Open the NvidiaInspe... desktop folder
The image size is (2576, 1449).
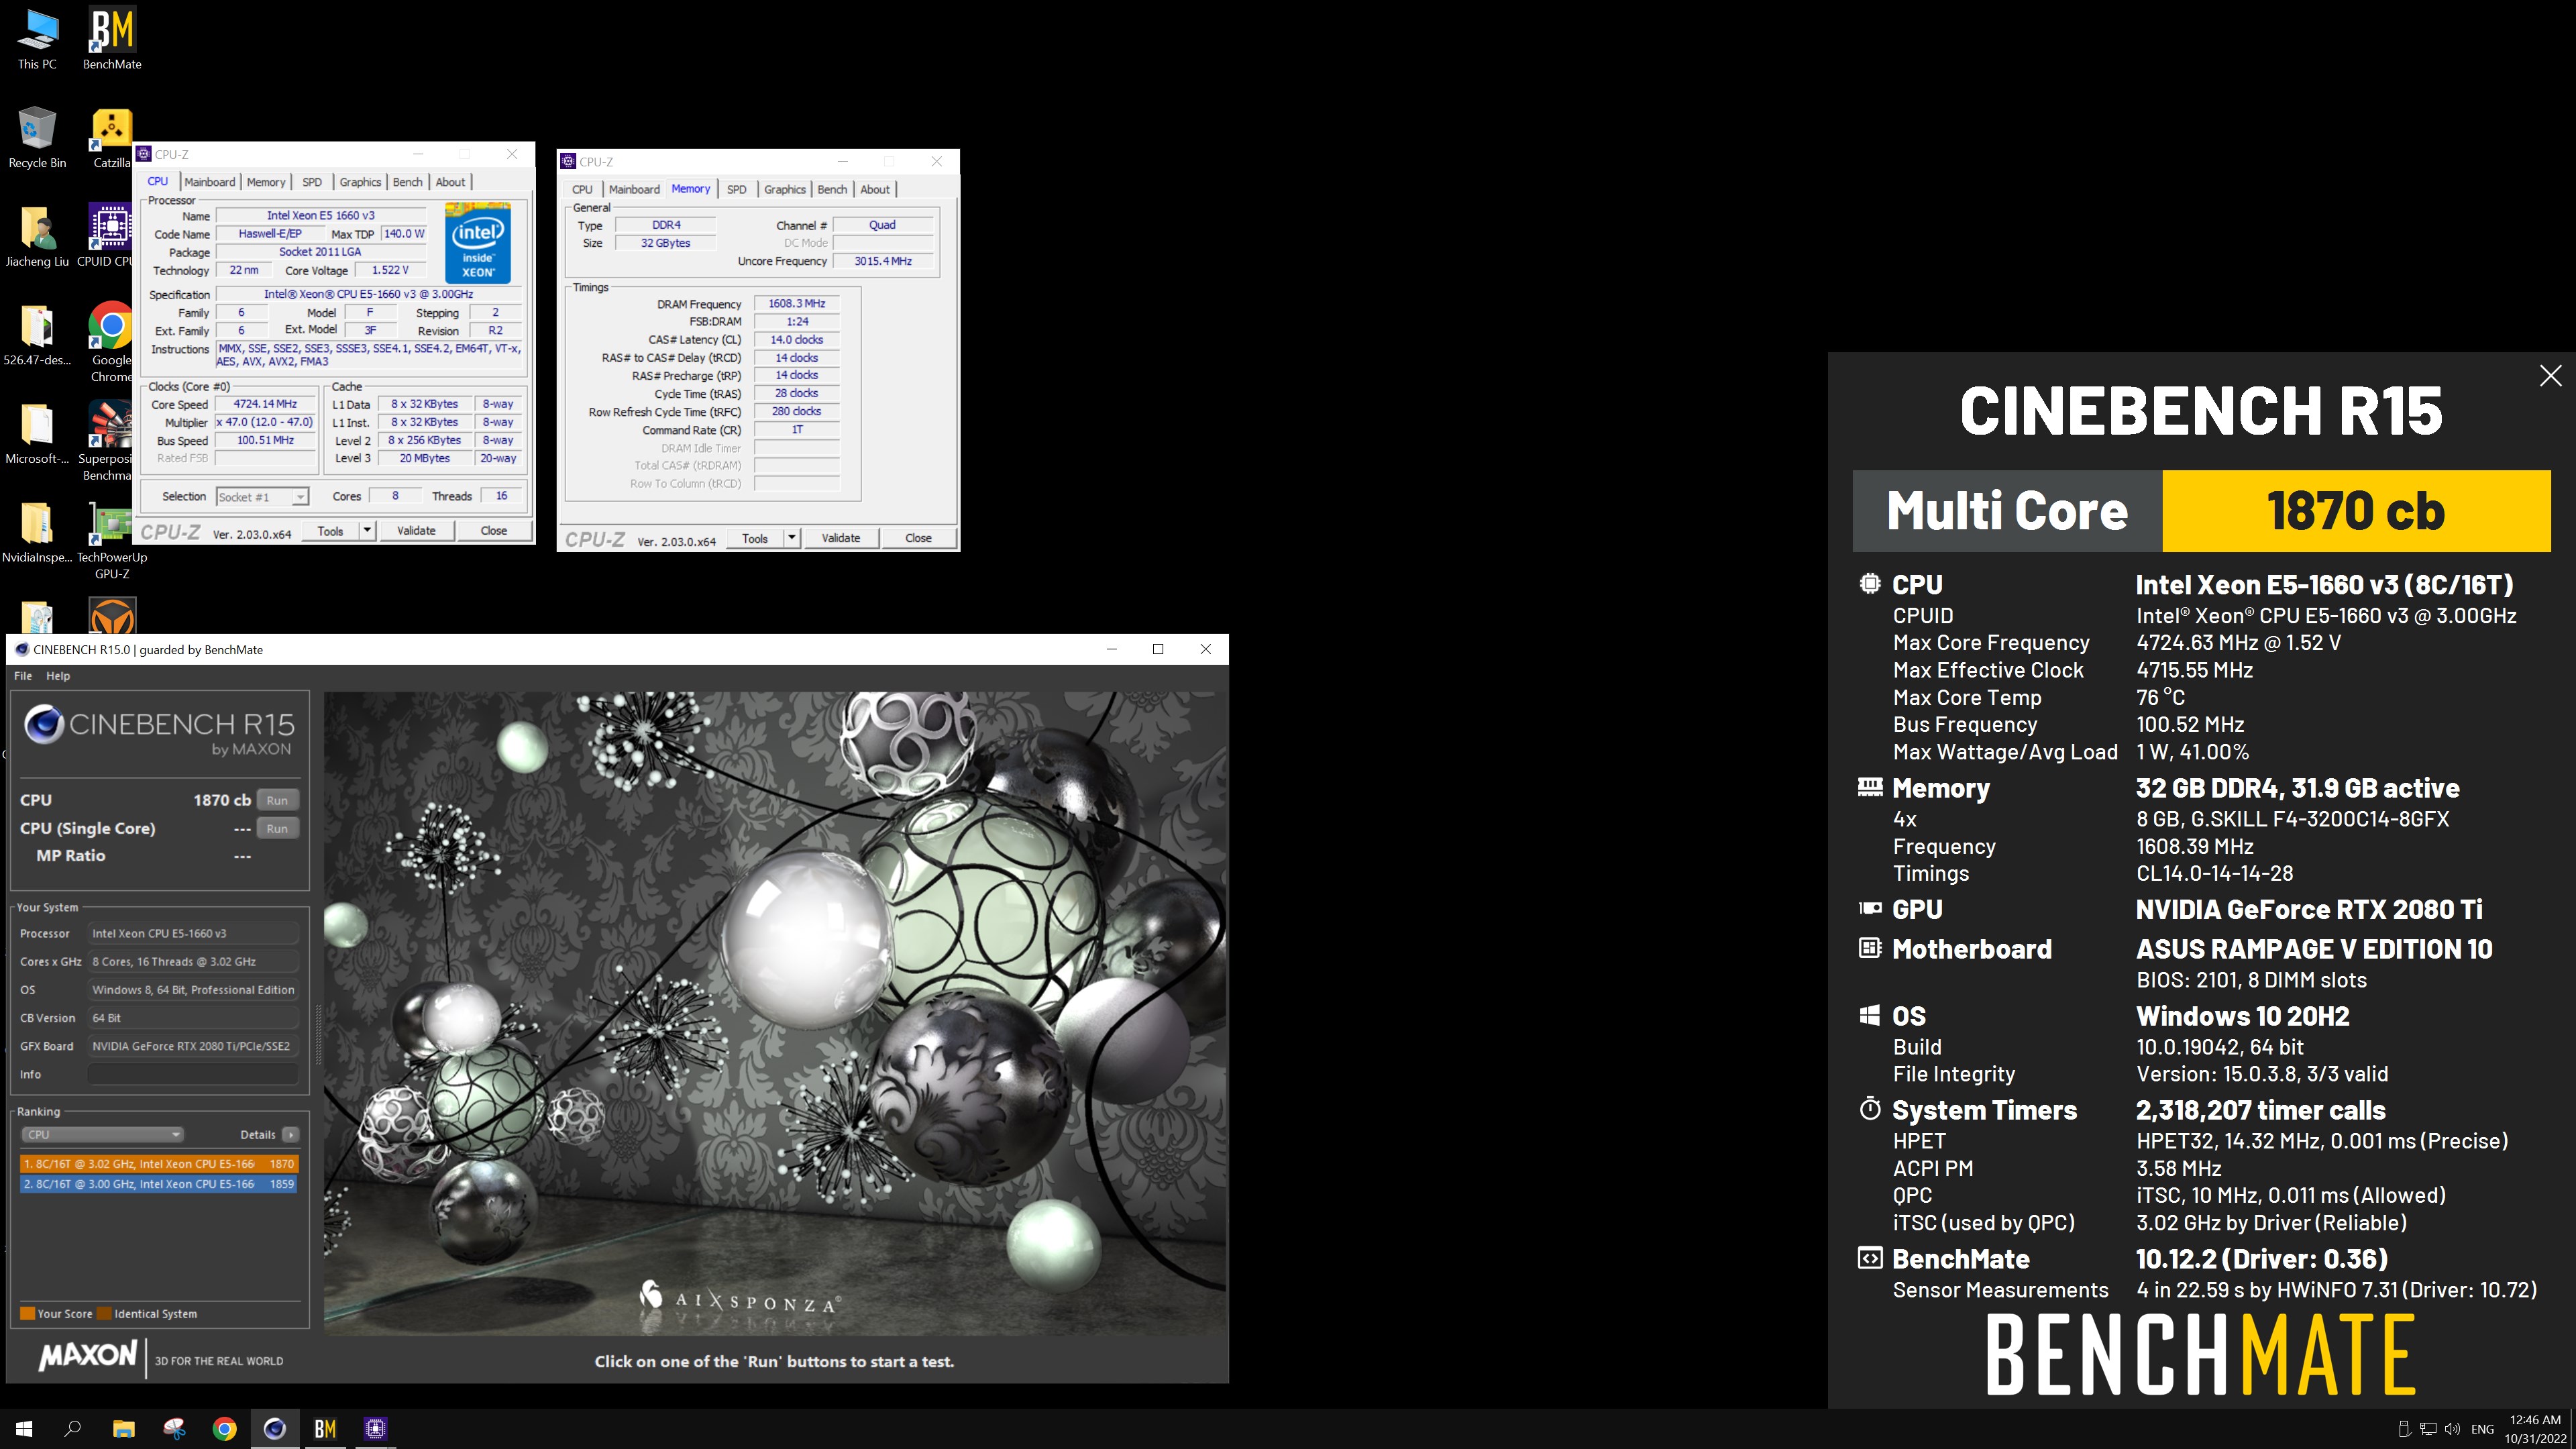coord(37,533)
